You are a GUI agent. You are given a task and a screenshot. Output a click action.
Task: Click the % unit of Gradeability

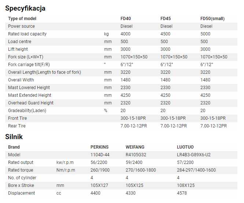(x=106, y=111)
